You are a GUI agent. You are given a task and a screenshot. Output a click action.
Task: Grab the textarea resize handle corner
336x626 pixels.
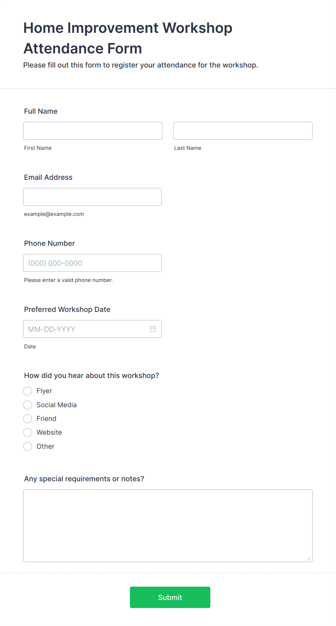(309, 558)
